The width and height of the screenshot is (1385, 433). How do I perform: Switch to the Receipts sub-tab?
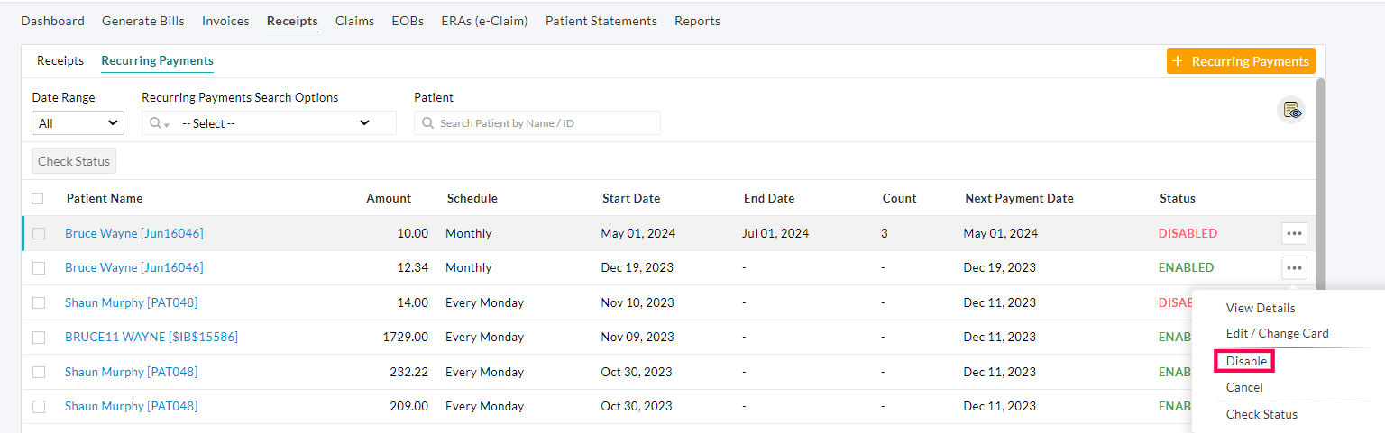[x=60, y=61]
